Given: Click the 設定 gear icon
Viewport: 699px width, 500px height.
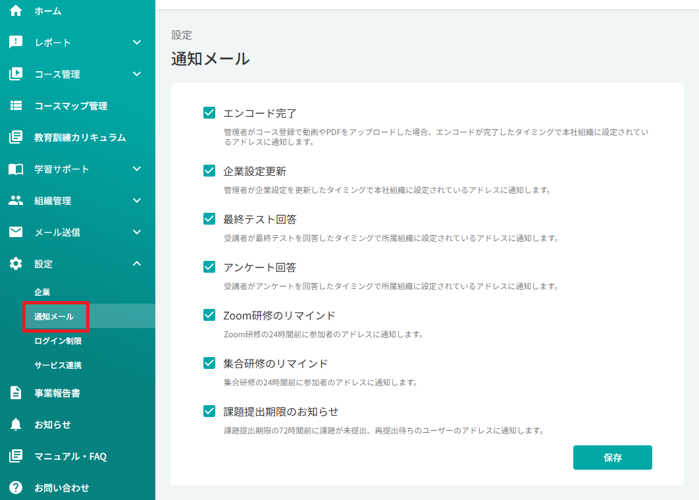Looking at the screenshot, I should click(16, 264).
